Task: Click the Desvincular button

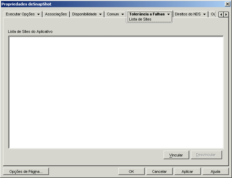Action: (206, 155)
